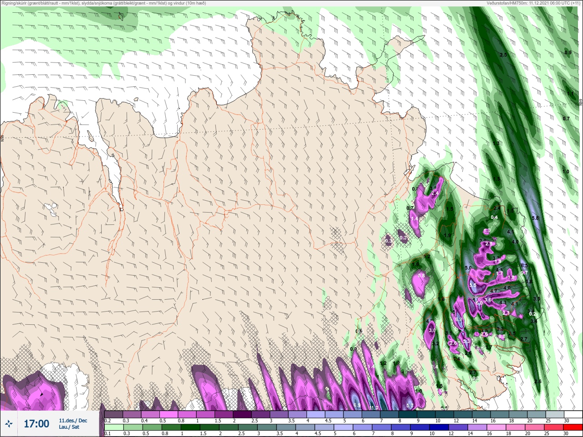Pick the lower-row rain swatch labeled 1
The width and height of the screenshot is (583, 437).
click(x=191, y=428)
